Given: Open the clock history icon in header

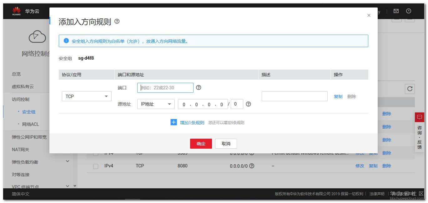Looking at the screenshot, I should coord(409,11).
